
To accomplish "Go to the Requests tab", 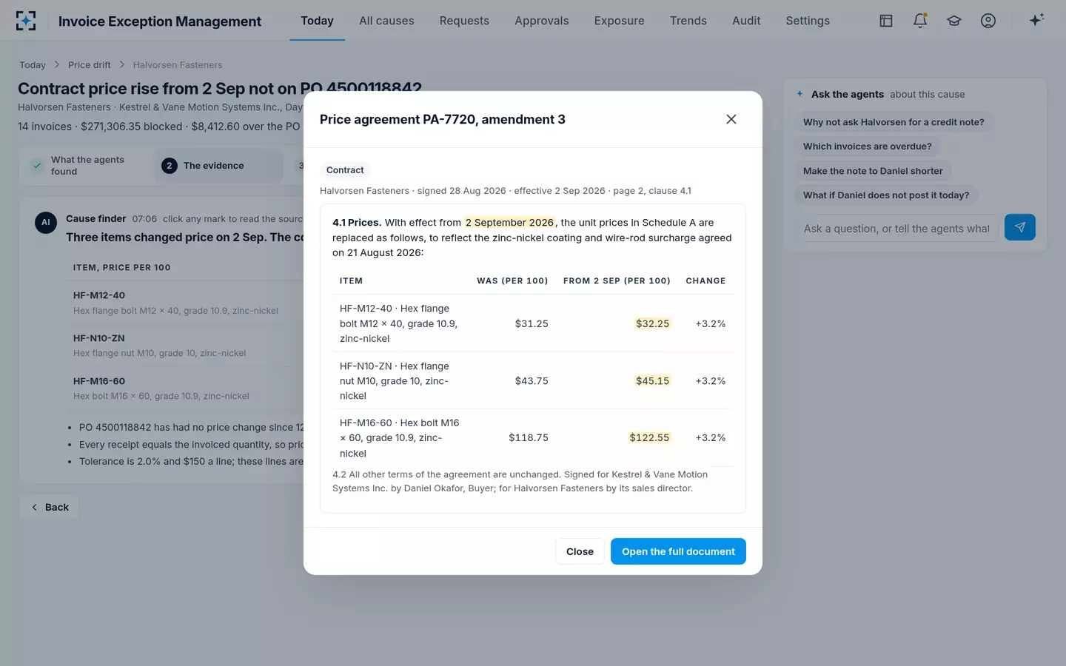I will tap(464, 21).
